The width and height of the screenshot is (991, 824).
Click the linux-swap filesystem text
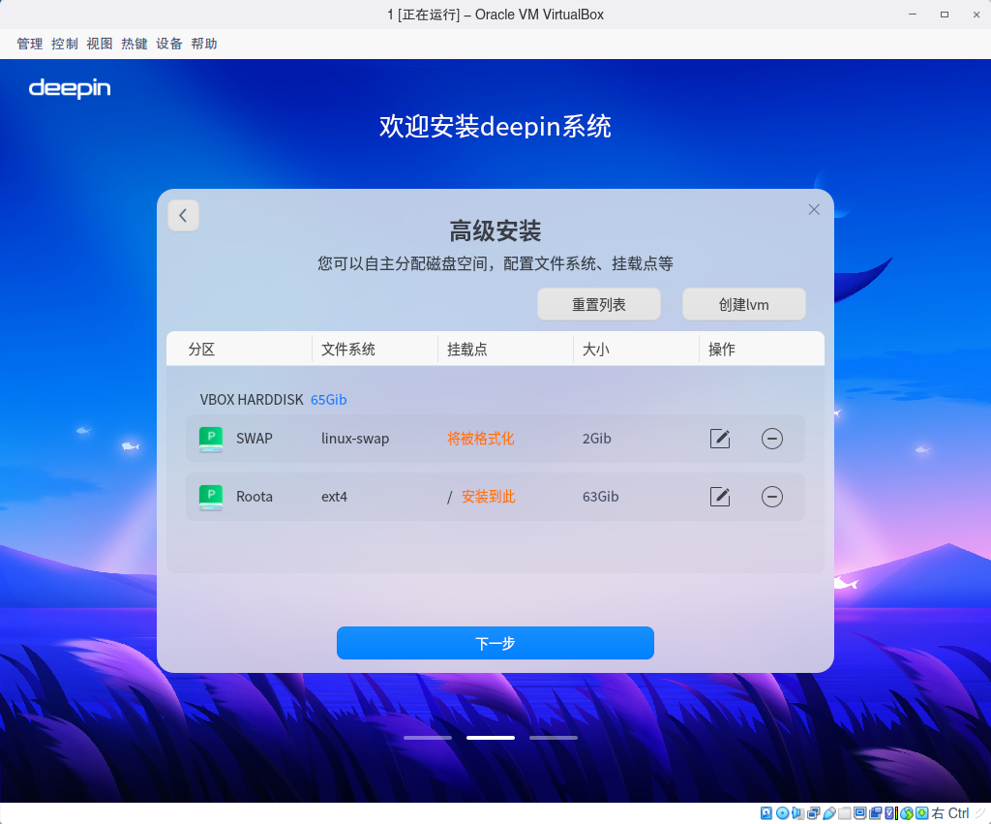tap(355, 439)
